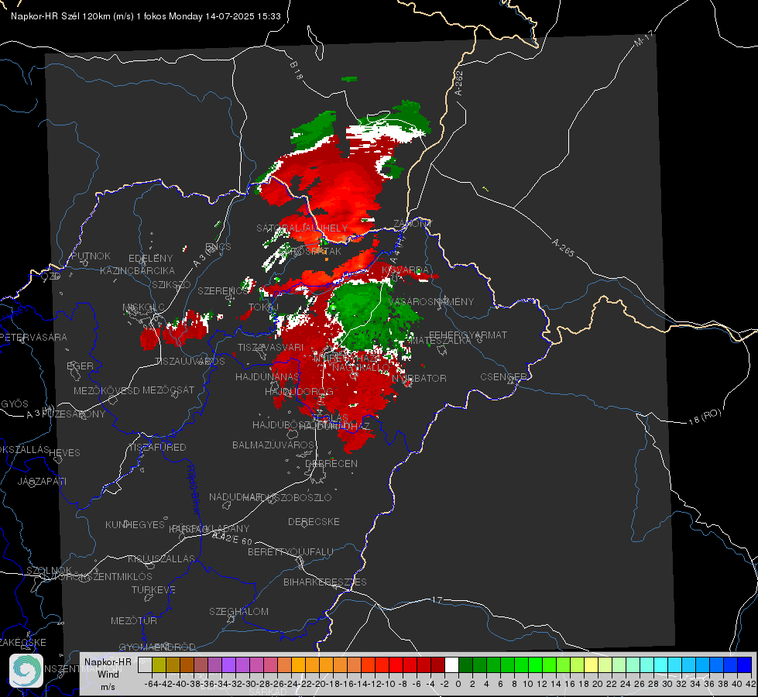Pick the deep blue swatch at the legend's end
The width and height of the screenshot is (758, 697).
[745, 664]
